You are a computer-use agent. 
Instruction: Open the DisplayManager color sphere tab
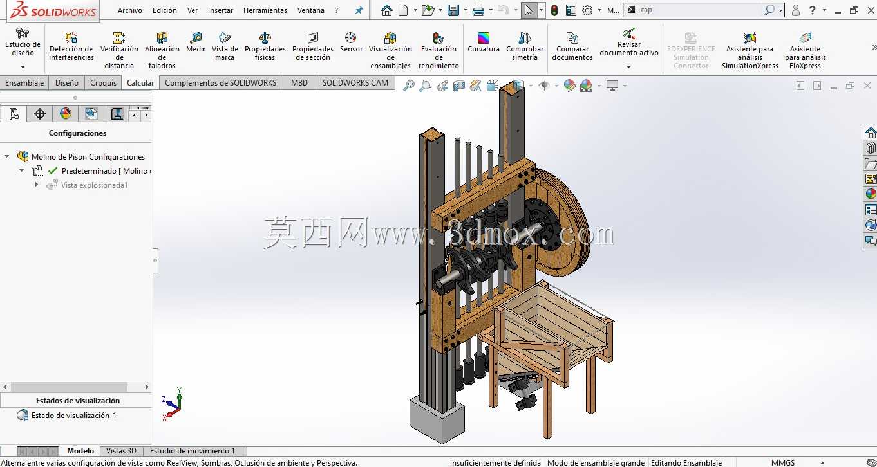point(66,114)
